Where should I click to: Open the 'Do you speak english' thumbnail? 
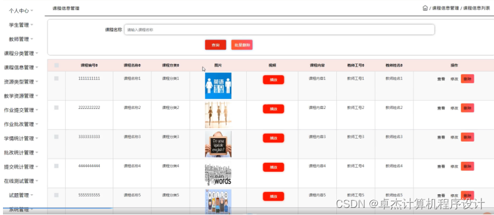click(218, 144)
